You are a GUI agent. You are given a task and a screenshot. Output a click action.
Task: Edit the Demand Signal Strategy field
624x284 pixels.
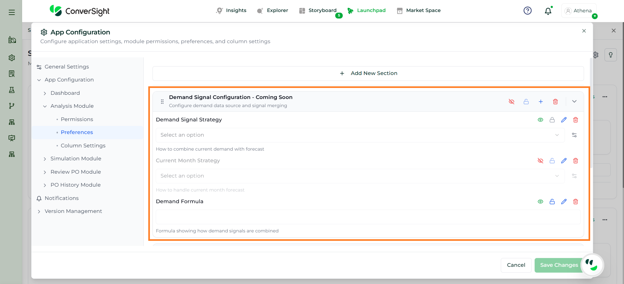pos(564,120)
